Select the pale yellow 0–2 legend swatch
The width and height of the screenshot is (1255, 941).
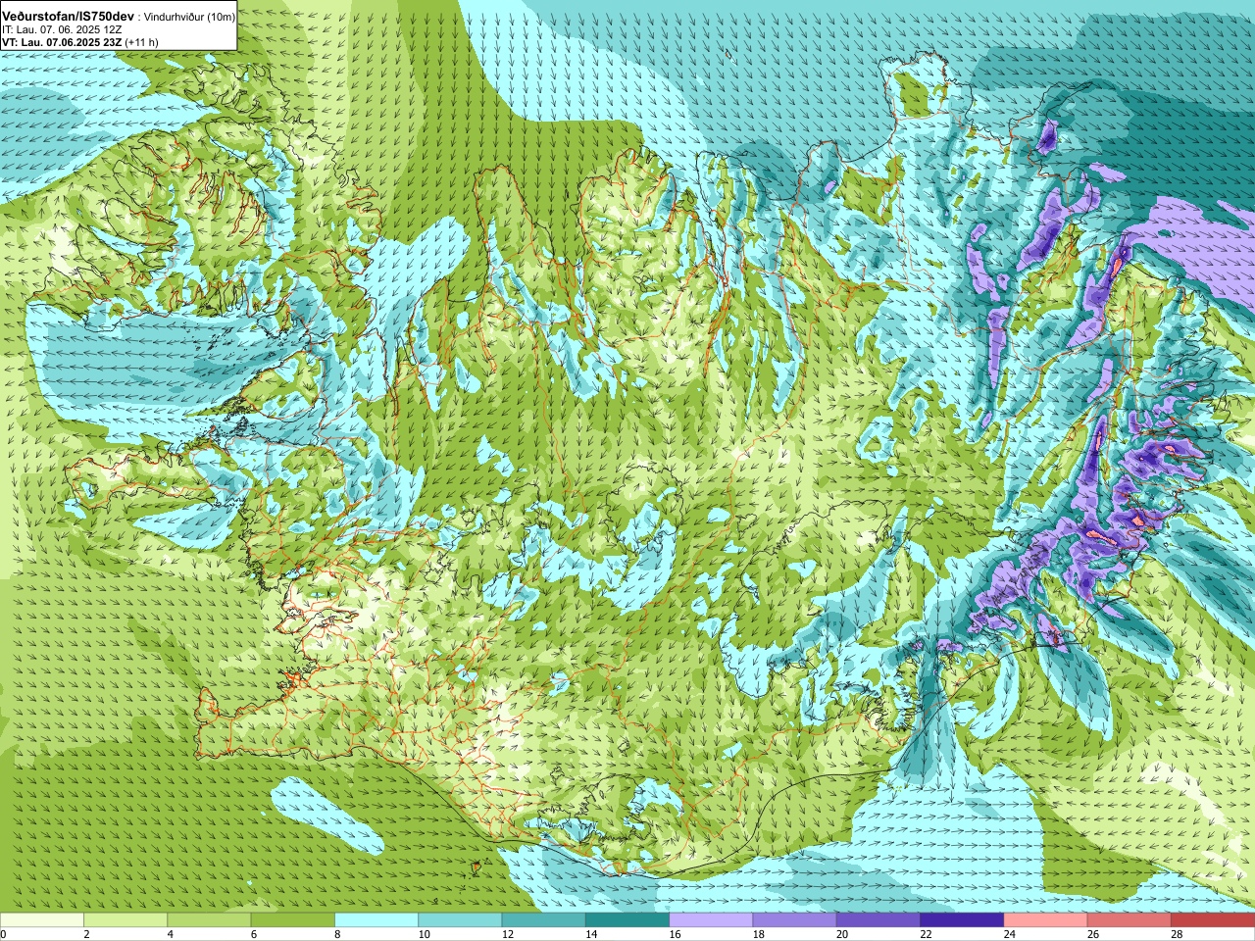(42, 920)
